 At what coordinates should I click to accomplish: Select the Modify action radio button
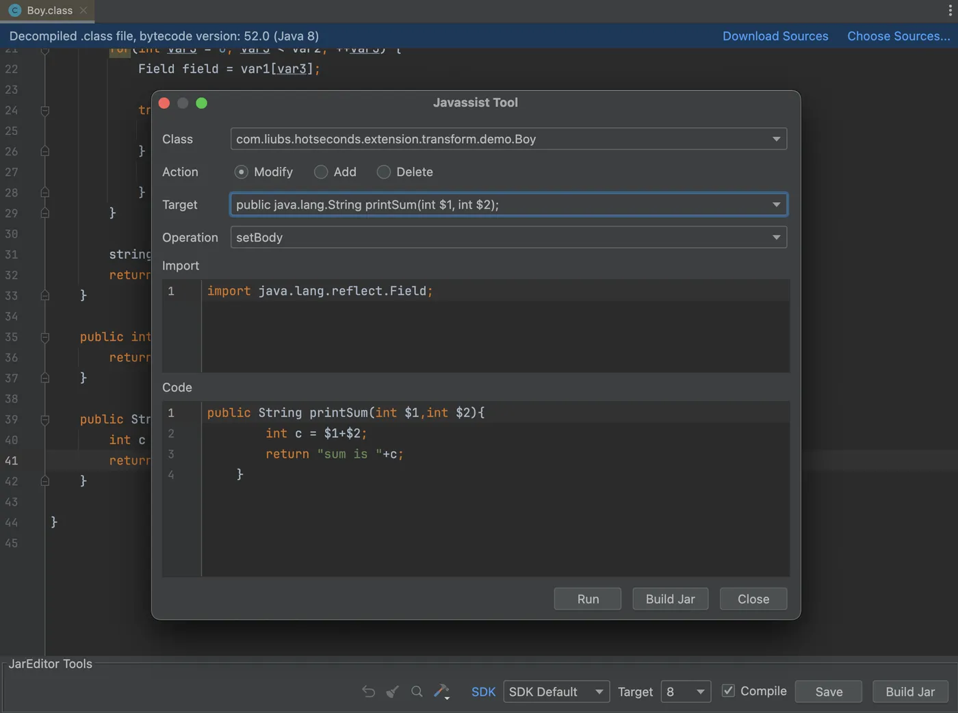pyautogui.click(x=241, y=172)
